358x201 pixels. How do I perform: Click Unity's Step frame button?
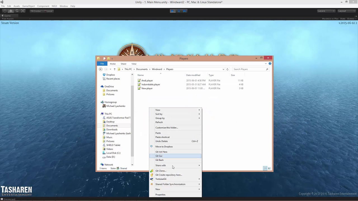[x=185, y=11]
